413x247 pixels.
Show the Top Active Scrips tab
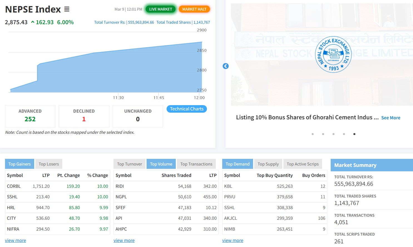tap(303, 164)
